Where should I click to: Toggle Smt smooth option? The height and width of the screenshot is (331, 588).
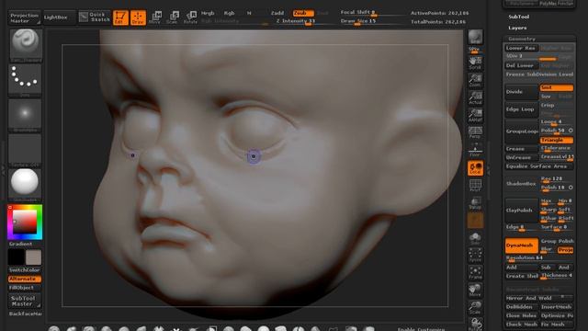coord(557,88)
